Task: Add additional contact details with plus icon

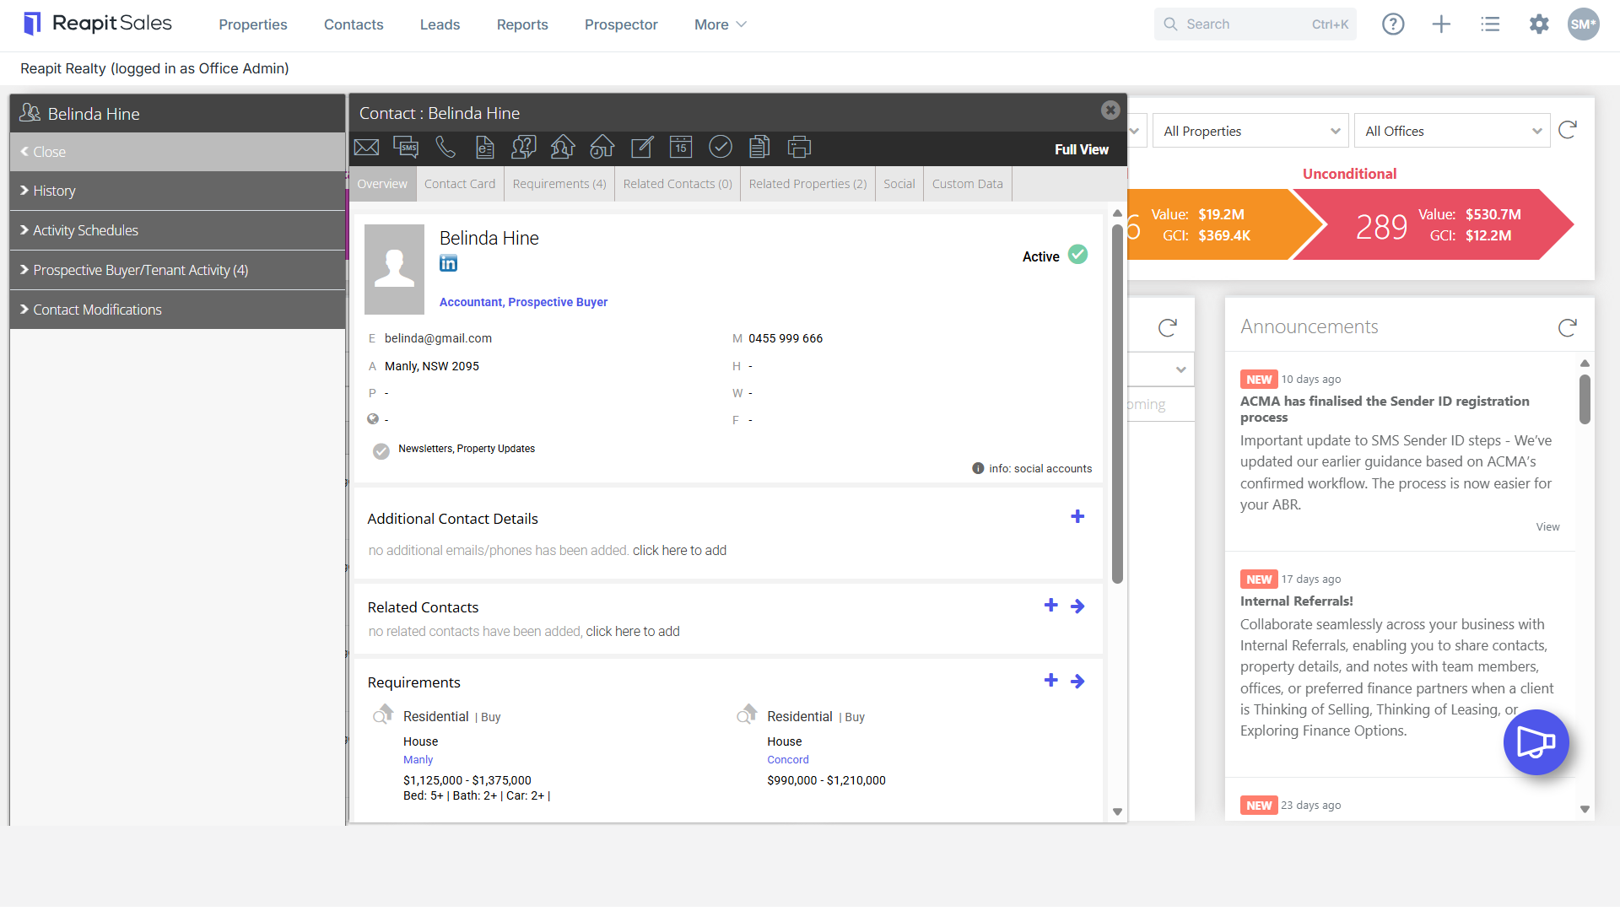Action: click(x=1077, y=516)
